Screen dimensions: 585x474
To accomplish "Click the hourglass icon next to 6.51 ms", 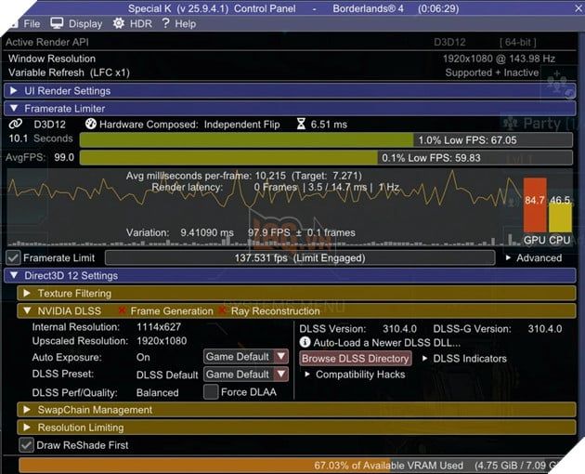I will pos(301,124).
